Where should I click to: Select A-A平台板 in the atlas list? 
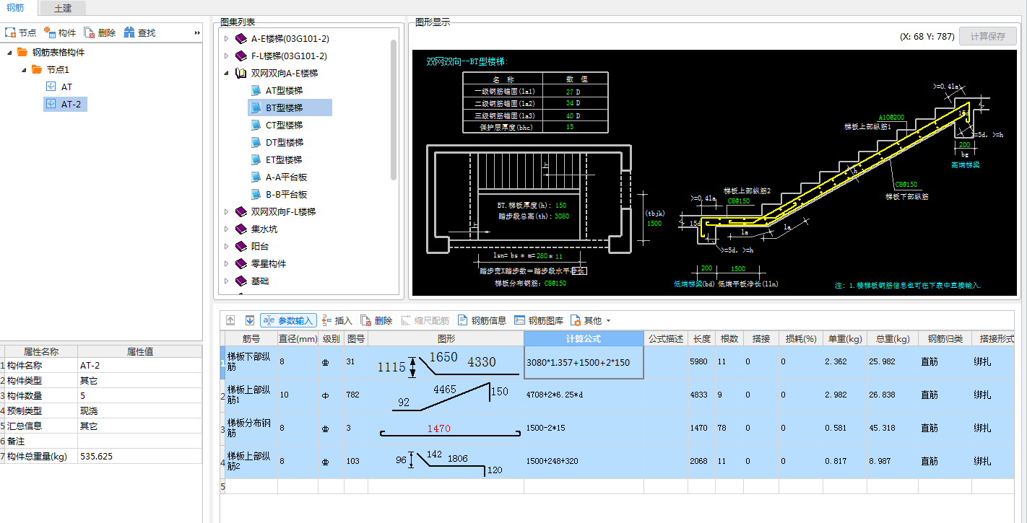[x=286, y=177]
